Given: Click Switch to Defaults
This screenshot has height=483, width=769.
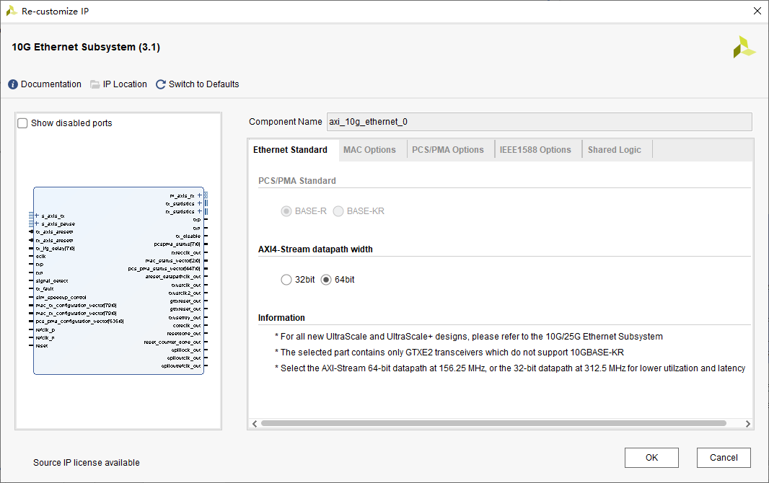Looking at the screenshot, I should coord(204,84).
